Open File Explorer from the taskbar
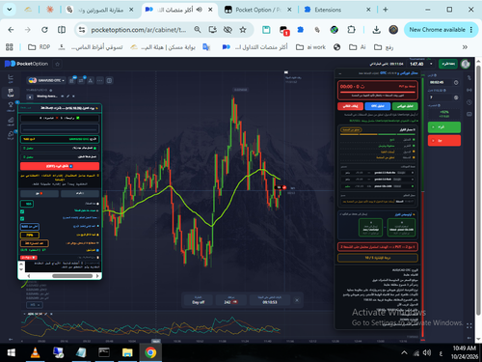Viewport: 482px width, 362px height. click(127, 352)
